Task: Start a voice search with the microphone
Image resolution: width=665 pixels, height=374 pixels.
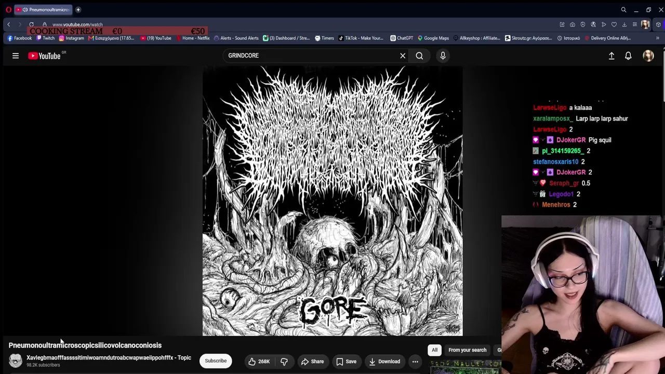Action: click(443, 56)
